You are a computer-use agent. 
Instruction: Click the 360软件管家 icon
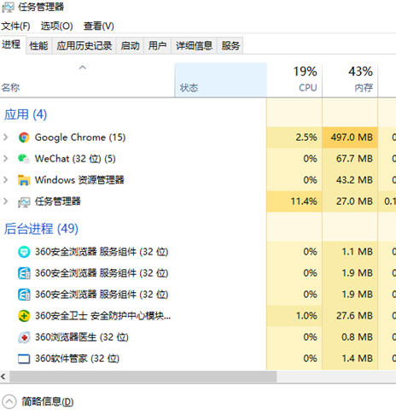(24, 359)
